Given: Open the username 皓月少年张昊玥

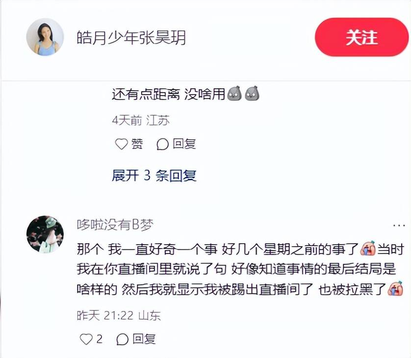Looking at the screenshot, I should coord(131,37).
